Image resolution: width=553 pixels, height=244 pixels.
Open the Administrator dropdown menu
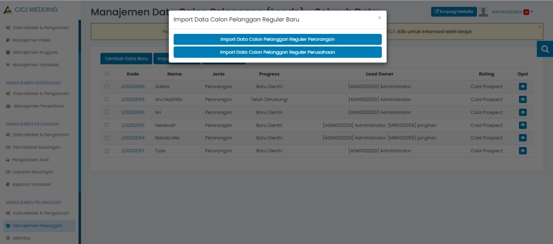tap(511, 12)
